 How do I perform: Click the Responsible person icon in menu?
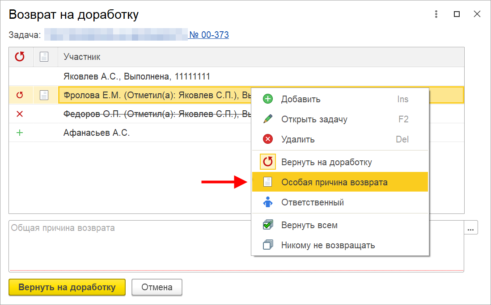(268, 202)
